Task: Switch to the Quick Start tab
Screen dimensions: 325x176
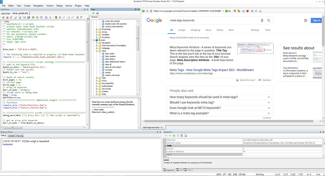Action: [x=6, y=13]
